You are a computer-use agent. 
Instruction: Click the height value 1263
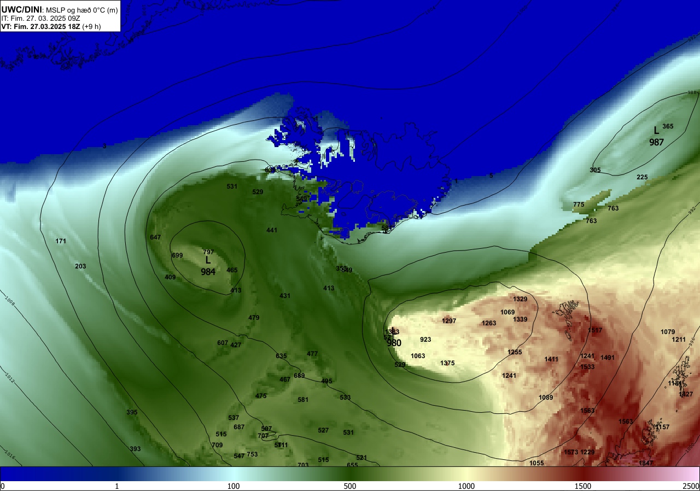pos(489,323)
